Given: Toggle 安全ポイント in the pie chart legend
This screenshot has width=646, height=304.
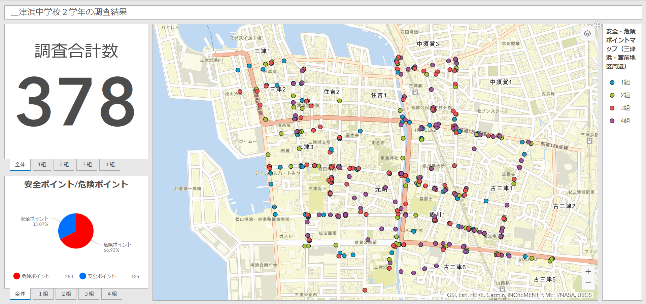Looking at the screenshot, I should point(101,276).
